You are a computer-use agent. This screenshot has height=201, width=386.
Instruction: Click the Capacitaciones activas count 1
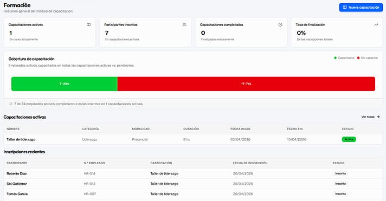[11, 33]
